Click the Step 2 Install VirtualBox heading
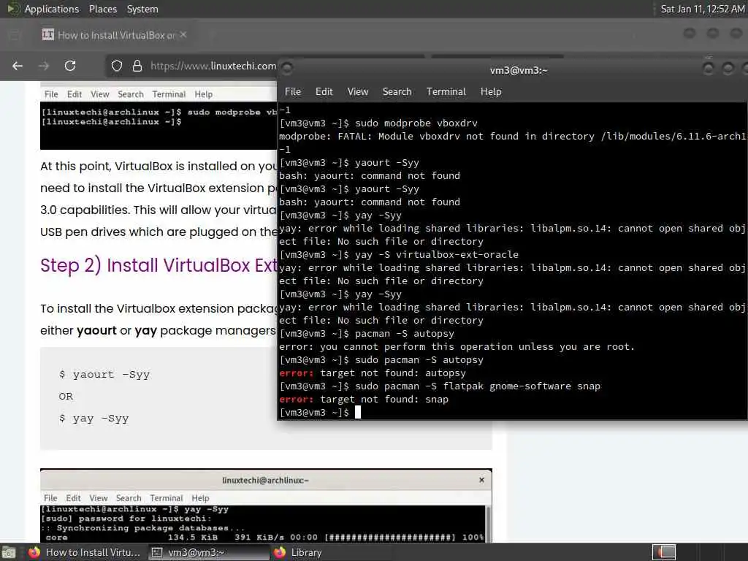748x561 pixels. 159,265
